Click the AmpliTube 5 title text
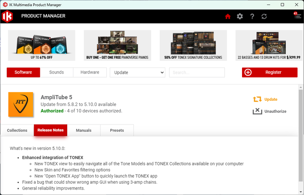Image resolution: width=304 pixels, height=195 pixels. point(56,97)
